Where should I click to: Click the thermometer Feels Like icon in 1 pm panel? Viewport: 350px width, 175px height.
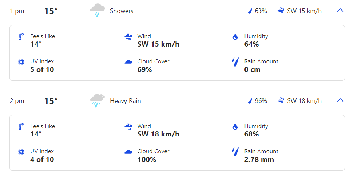21,37
